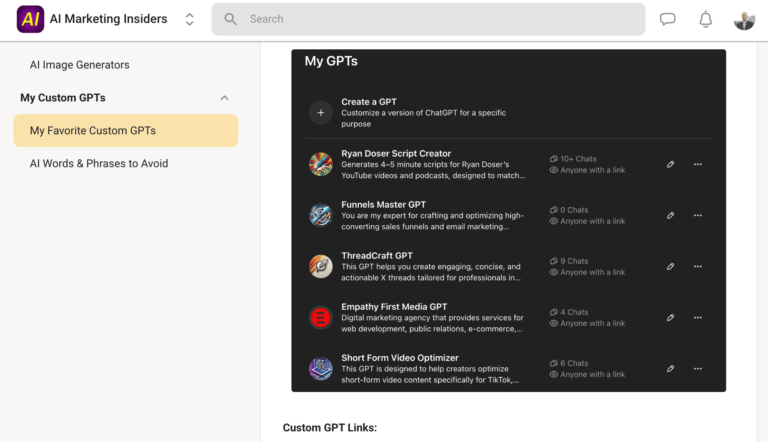Open the profile avatar menu
The image size is (768, 442).
coord(744,20)
